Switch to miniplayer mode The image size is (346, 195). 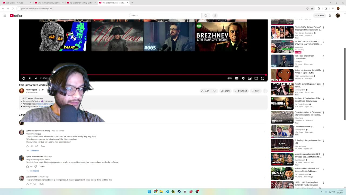(x=250, y=78)
